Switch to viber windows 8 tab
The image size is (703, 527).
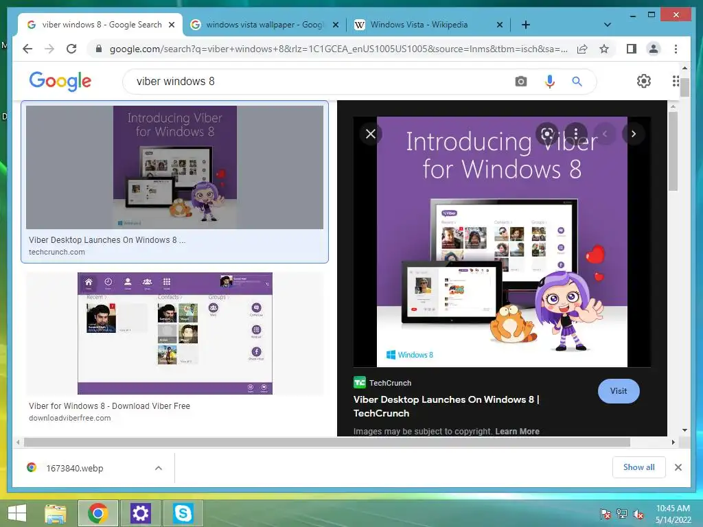102,25
